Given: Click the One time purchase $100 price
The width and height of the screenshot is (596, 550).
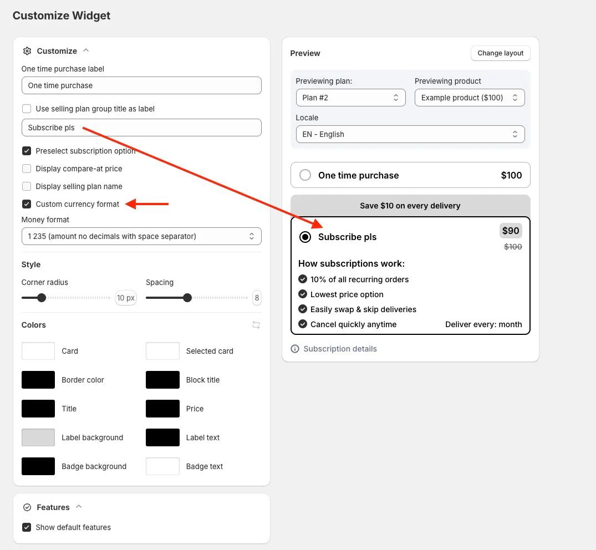Looking at the screenshot, I should click(x=511, y=175).
